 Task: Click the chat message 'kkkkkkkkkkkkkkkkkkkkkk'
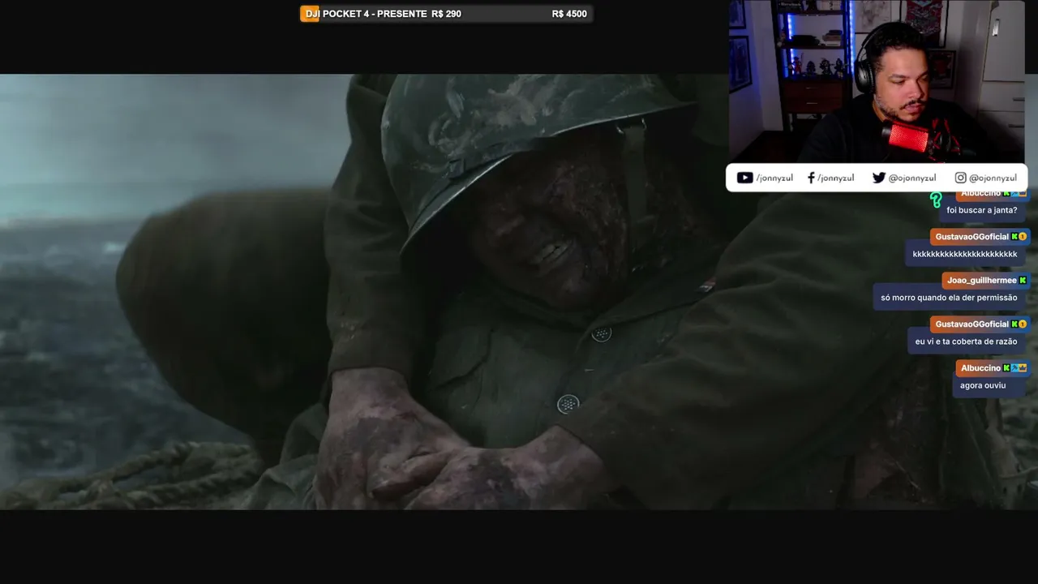click(x=965, y=254)
